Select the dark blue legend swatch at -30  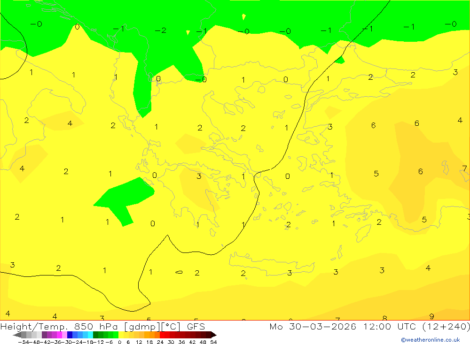[x=70, y=335]
